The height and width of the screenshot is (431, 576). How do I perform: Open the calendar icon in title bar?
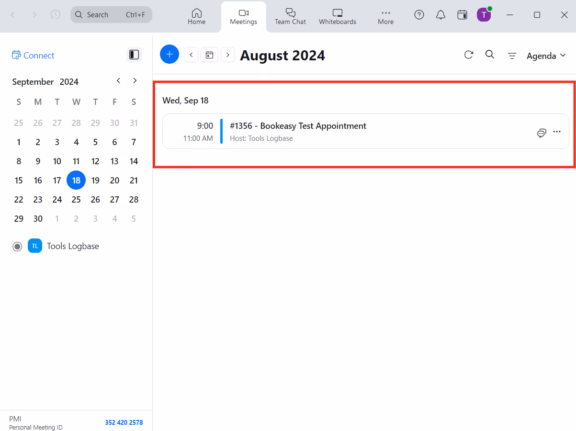462,15
